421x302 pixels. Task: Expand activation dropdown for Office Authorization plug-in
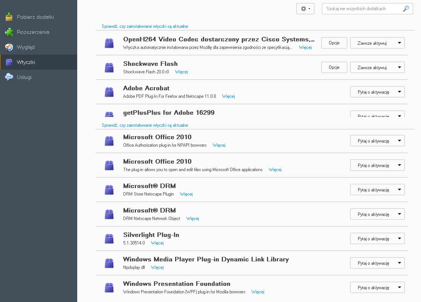pyautogui.click(x=377, y=141)
